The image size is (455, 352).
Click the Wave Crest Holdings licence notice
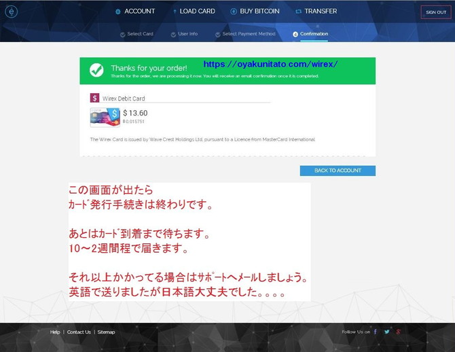coord(202,139)
